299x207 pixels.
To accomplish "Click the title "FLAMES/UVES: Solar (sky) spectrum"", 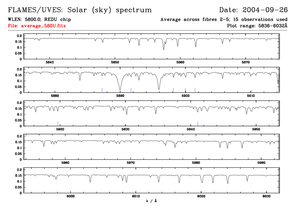I will 80,10.
